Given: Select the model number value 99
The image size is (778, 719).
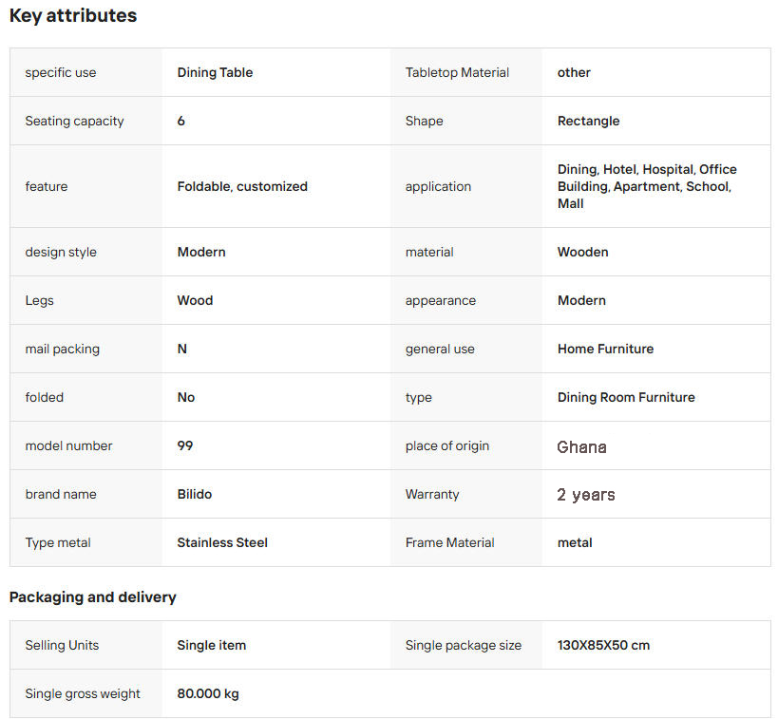Looking at the screenshot, I should point(185,445).
